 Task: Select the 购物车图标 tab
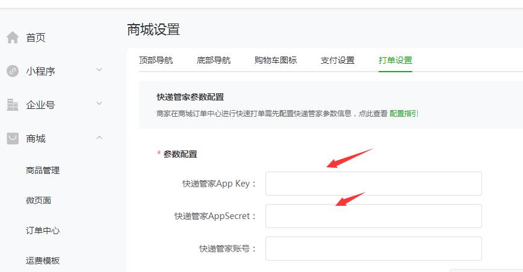276,60
